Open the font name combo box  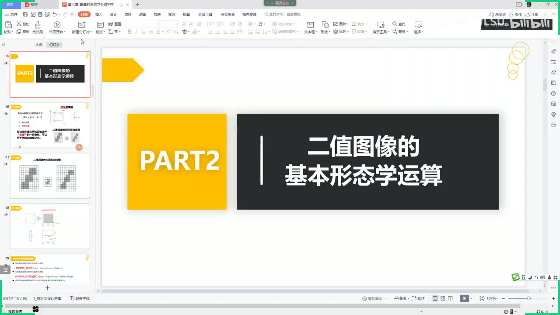[x=142, y=24]
